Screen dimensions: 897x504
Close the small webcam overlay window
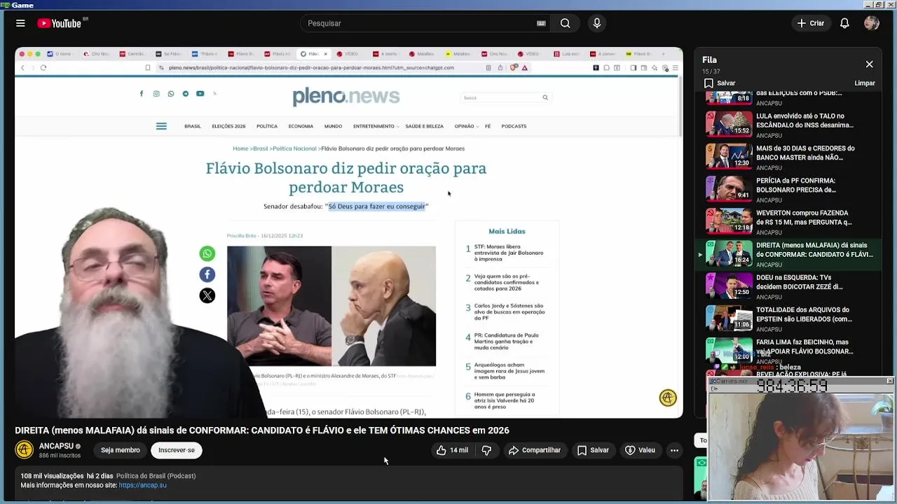[889, 381]
